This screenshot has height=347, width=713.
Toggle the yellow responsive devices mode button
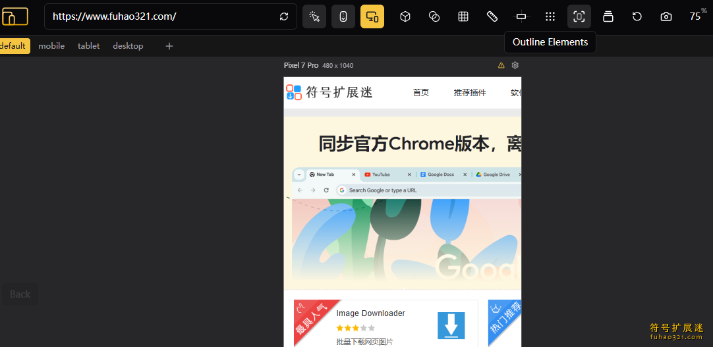[372, 17]
